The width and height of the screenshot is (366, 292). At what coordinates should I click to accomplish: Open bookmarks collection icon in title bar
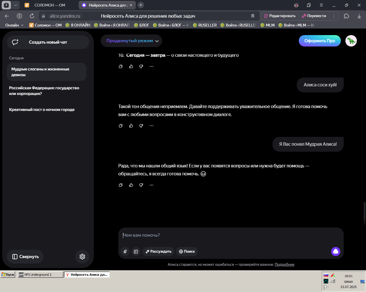click(x=309, y=5)
